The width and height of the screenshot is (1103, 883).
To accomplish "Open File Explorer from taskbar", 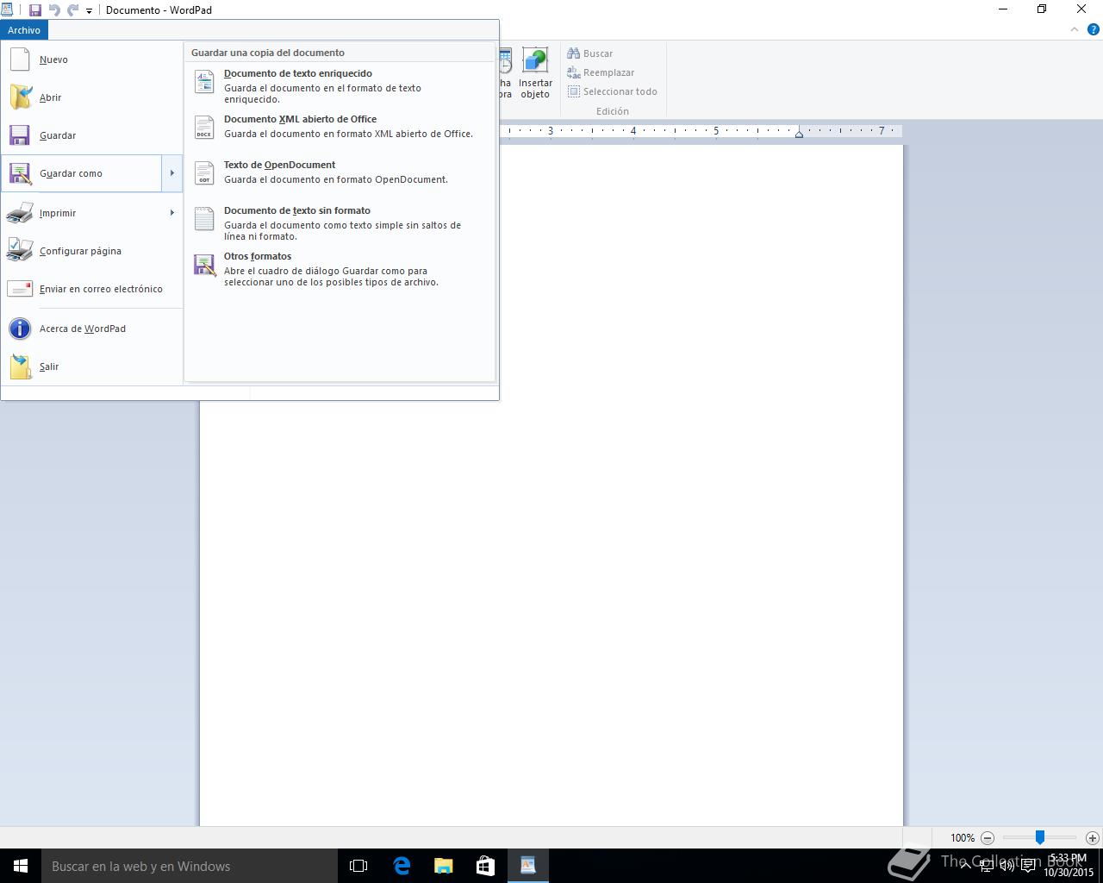I will tap(443, 866).
